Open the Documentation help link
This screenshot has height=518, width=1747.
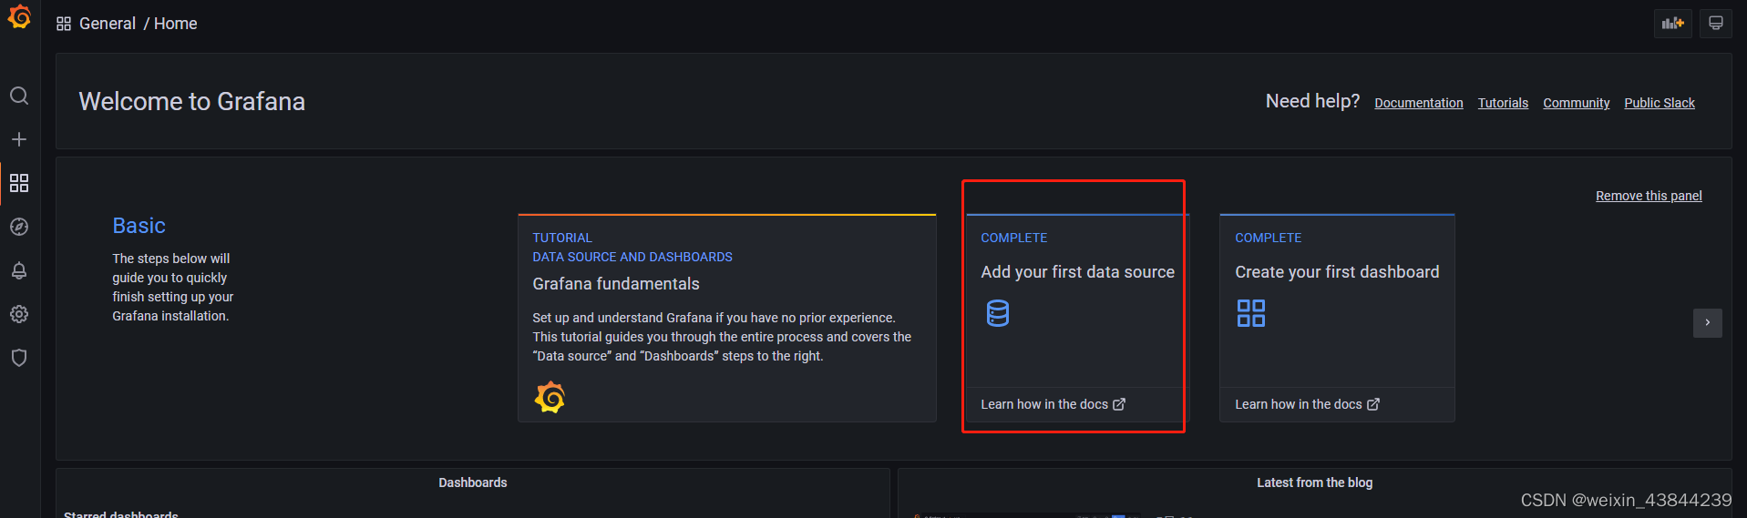pyautogui.click(x=1418, y=103)
